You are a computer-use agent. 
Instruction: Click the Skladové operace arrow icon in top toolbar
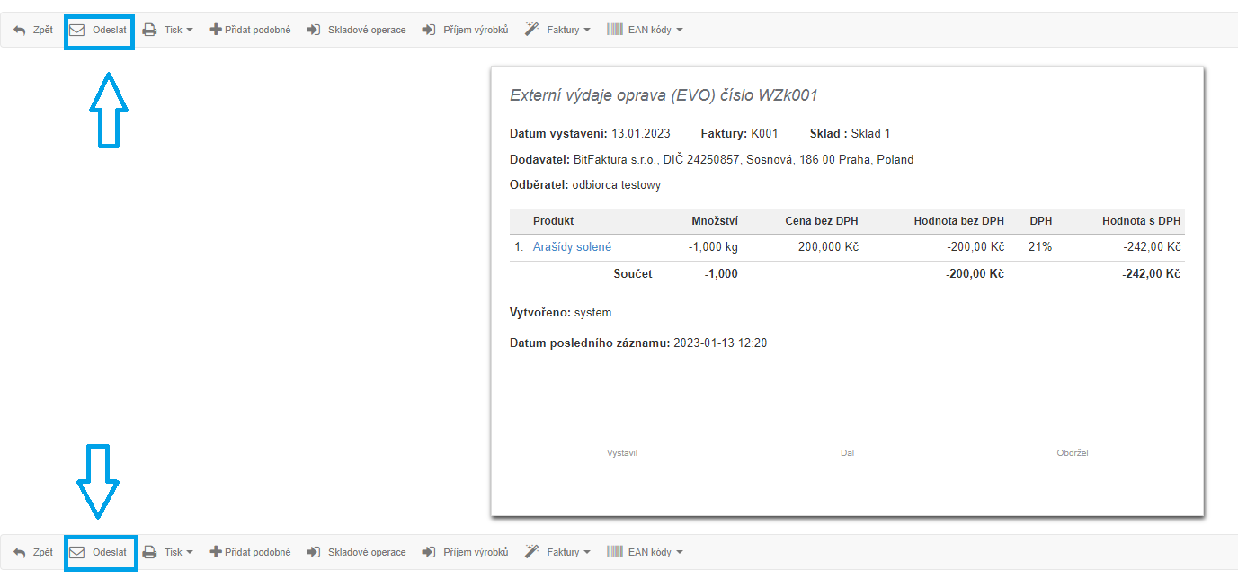(x=314, y=30)
